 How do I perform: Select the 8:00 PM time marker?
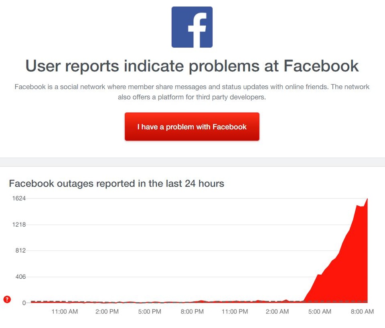tap(192, 312)
